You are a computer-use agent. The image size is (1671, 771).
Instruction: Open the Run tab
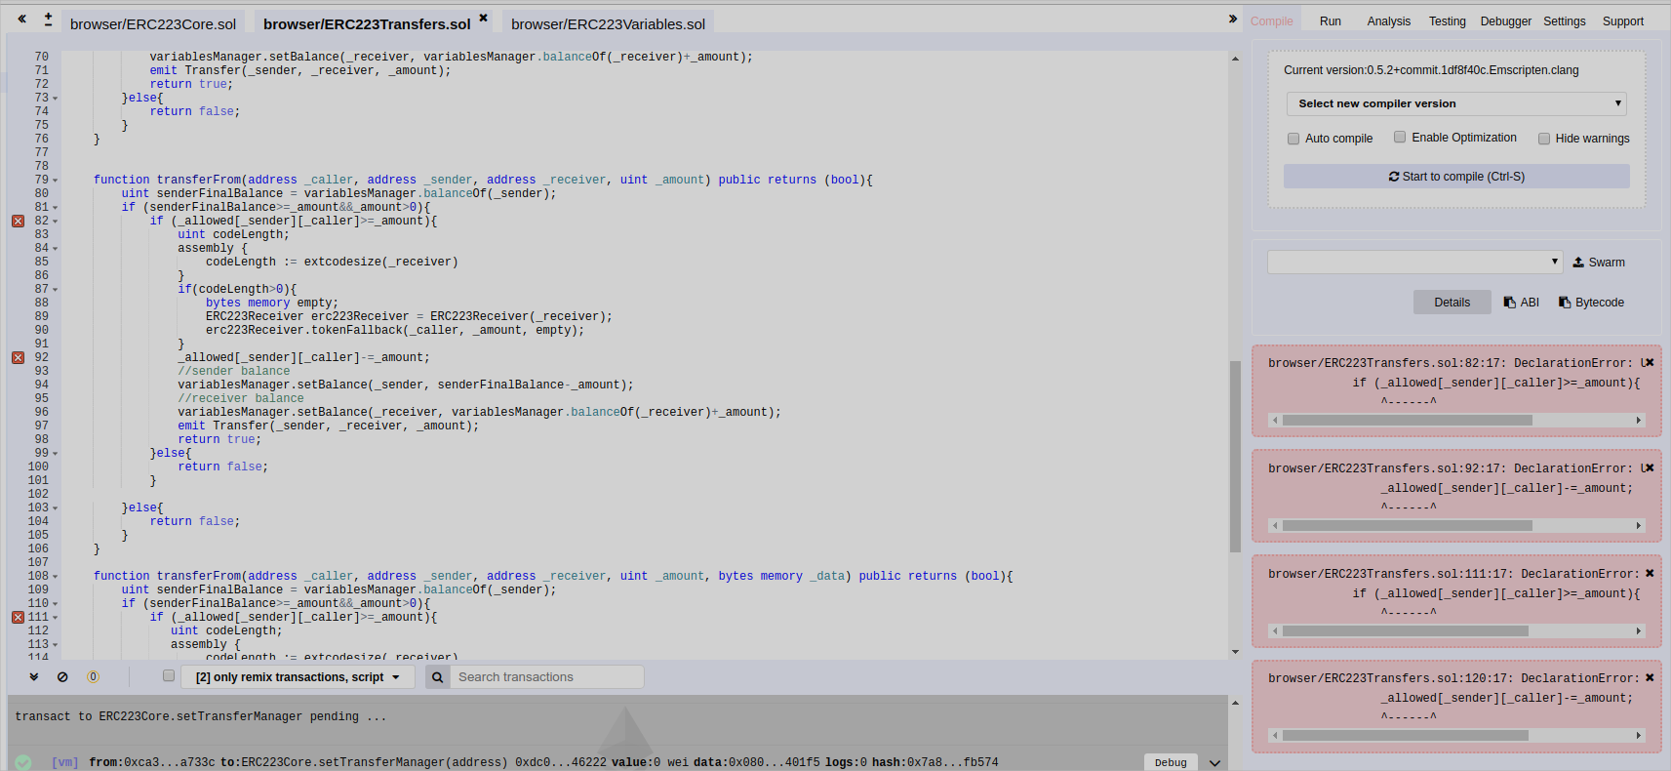click(x=1331, y=21)
